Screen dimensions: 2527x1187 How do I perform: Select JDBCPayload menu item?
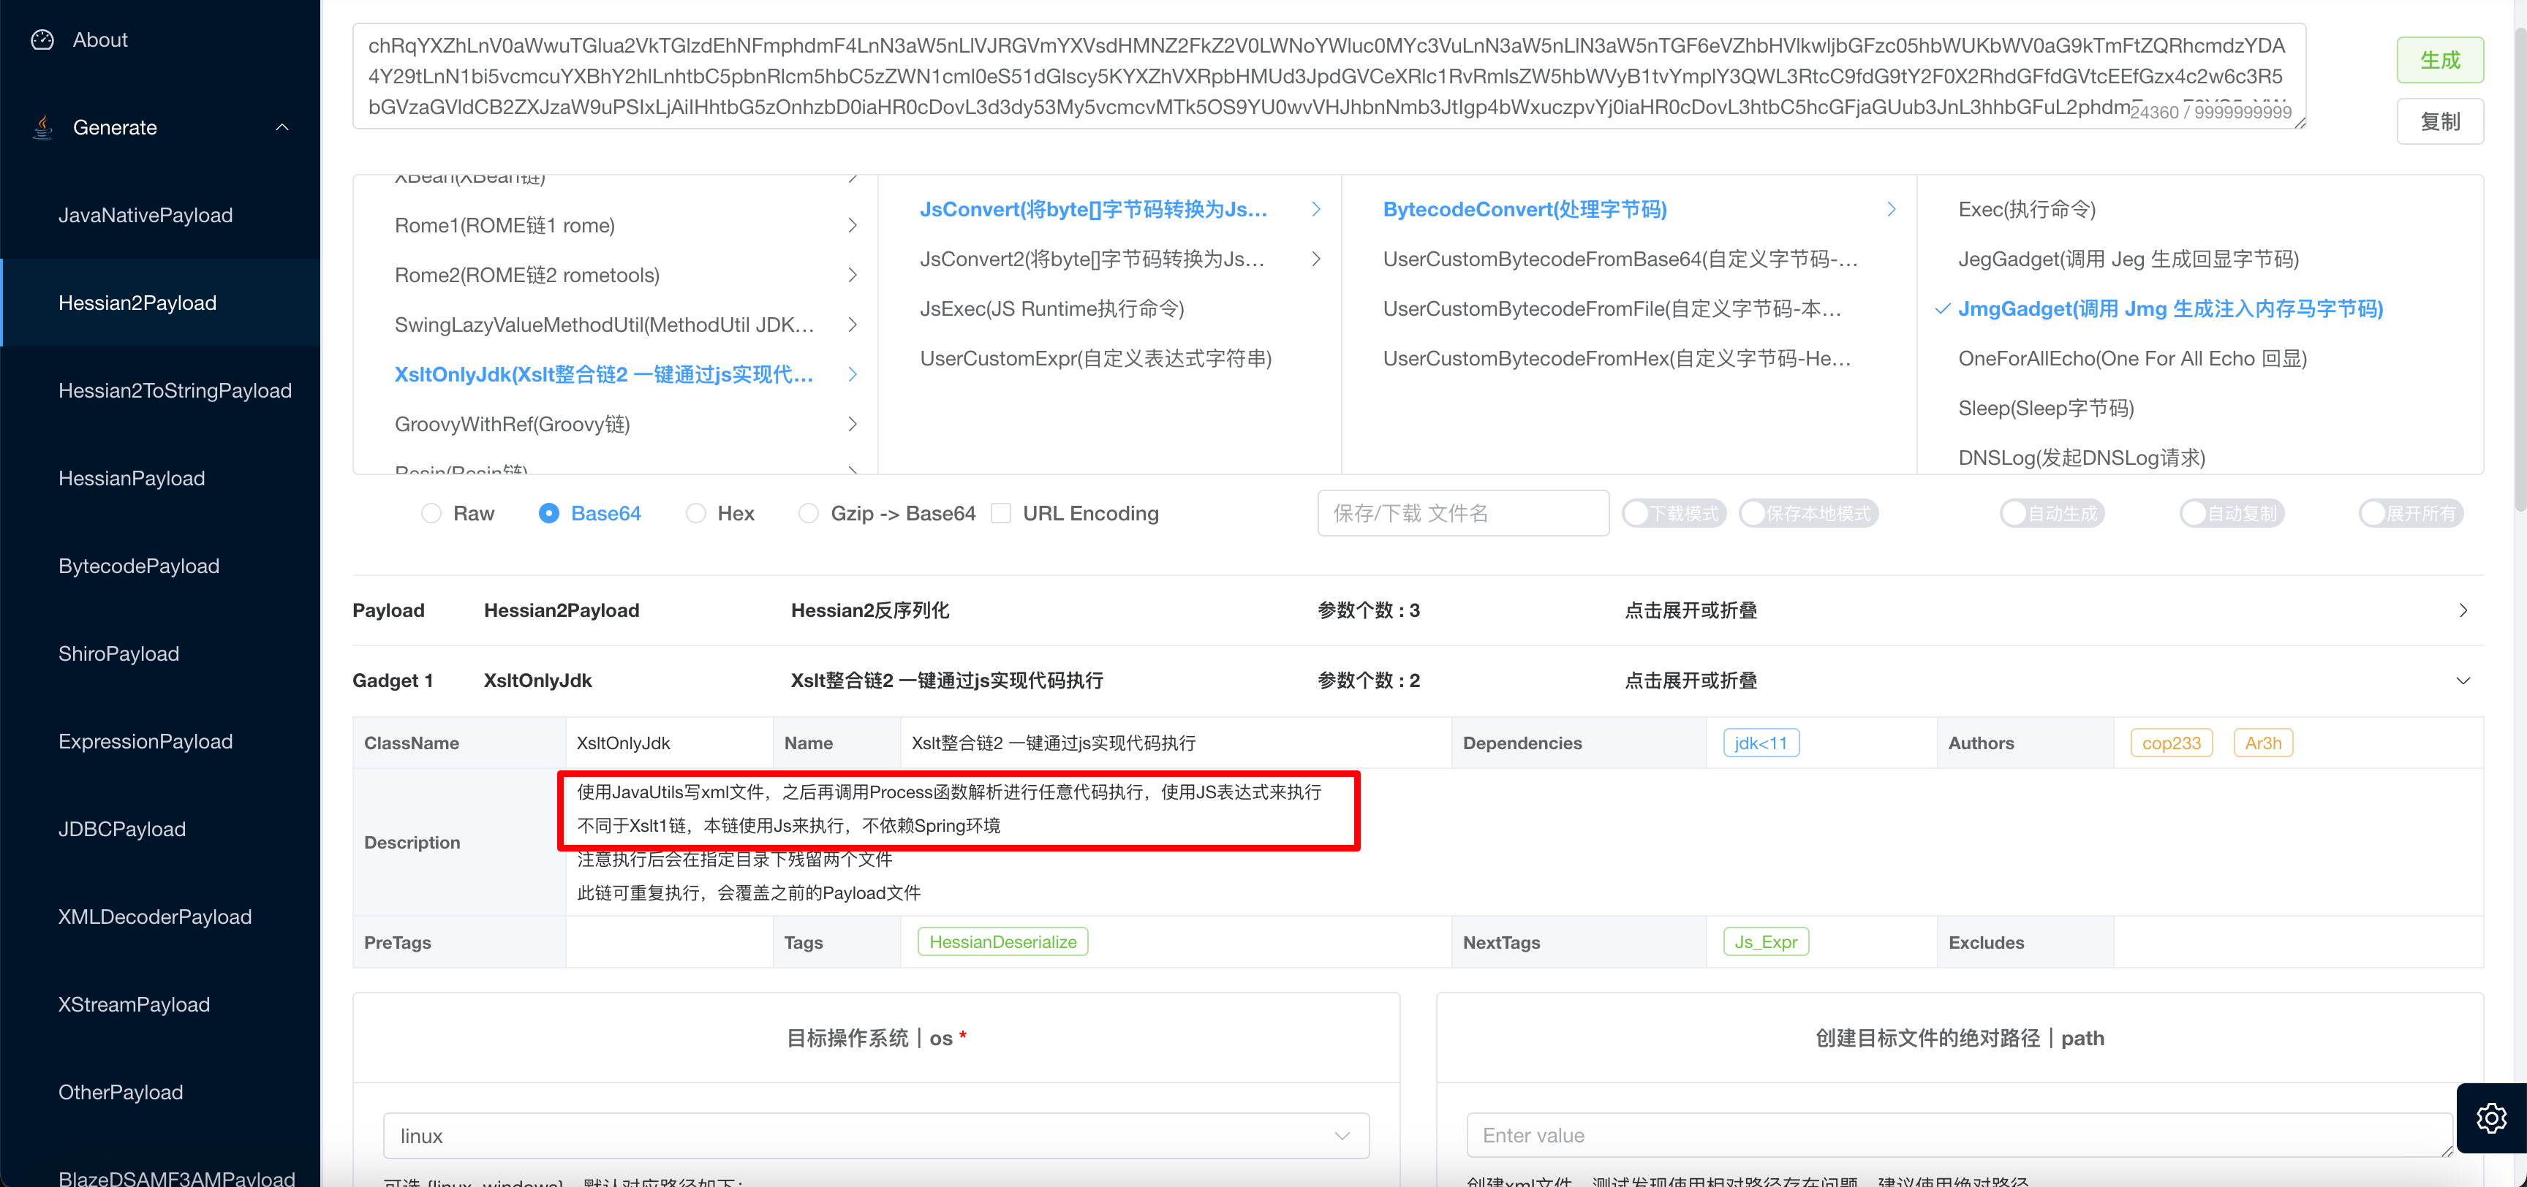click(x=121, y=829)
